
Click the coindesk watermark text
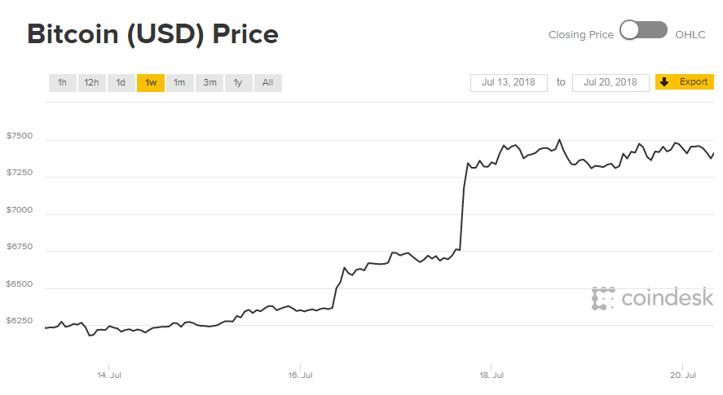click(667, 298)
